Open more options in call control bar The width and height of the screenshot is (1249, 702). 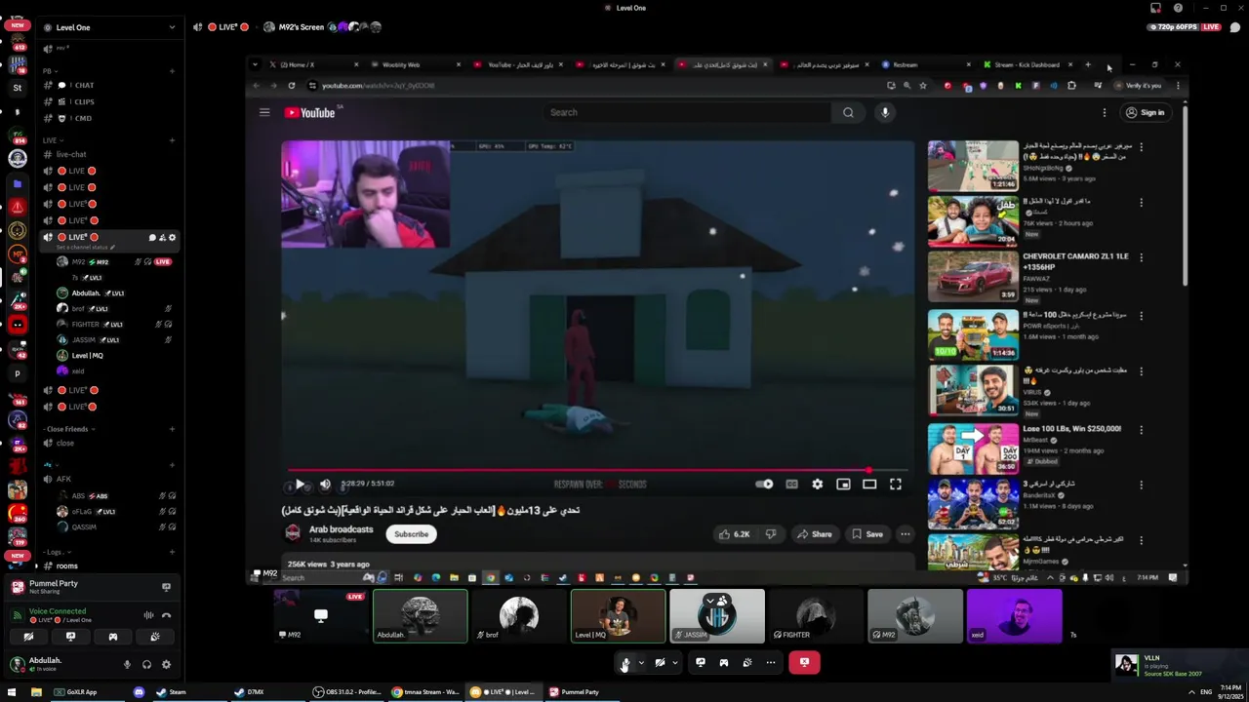pos(770,662)
